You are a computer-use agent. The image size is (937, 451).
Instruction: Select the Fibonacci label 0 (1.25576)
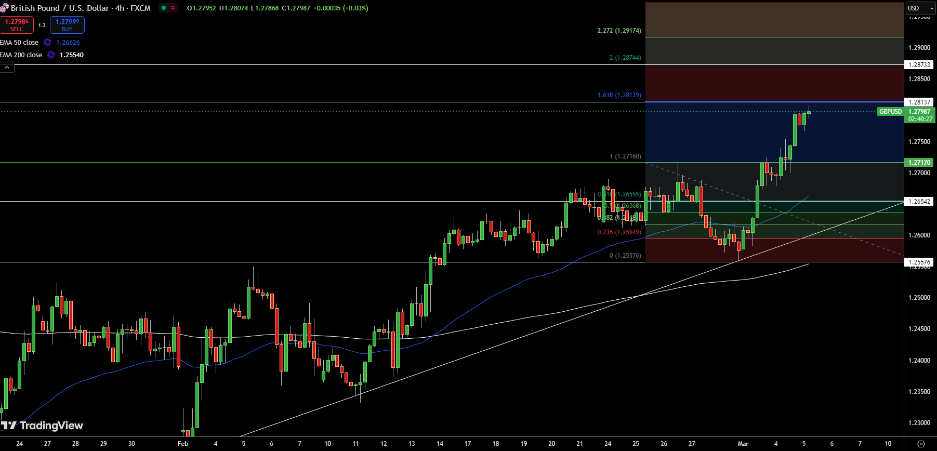(625, 256)
